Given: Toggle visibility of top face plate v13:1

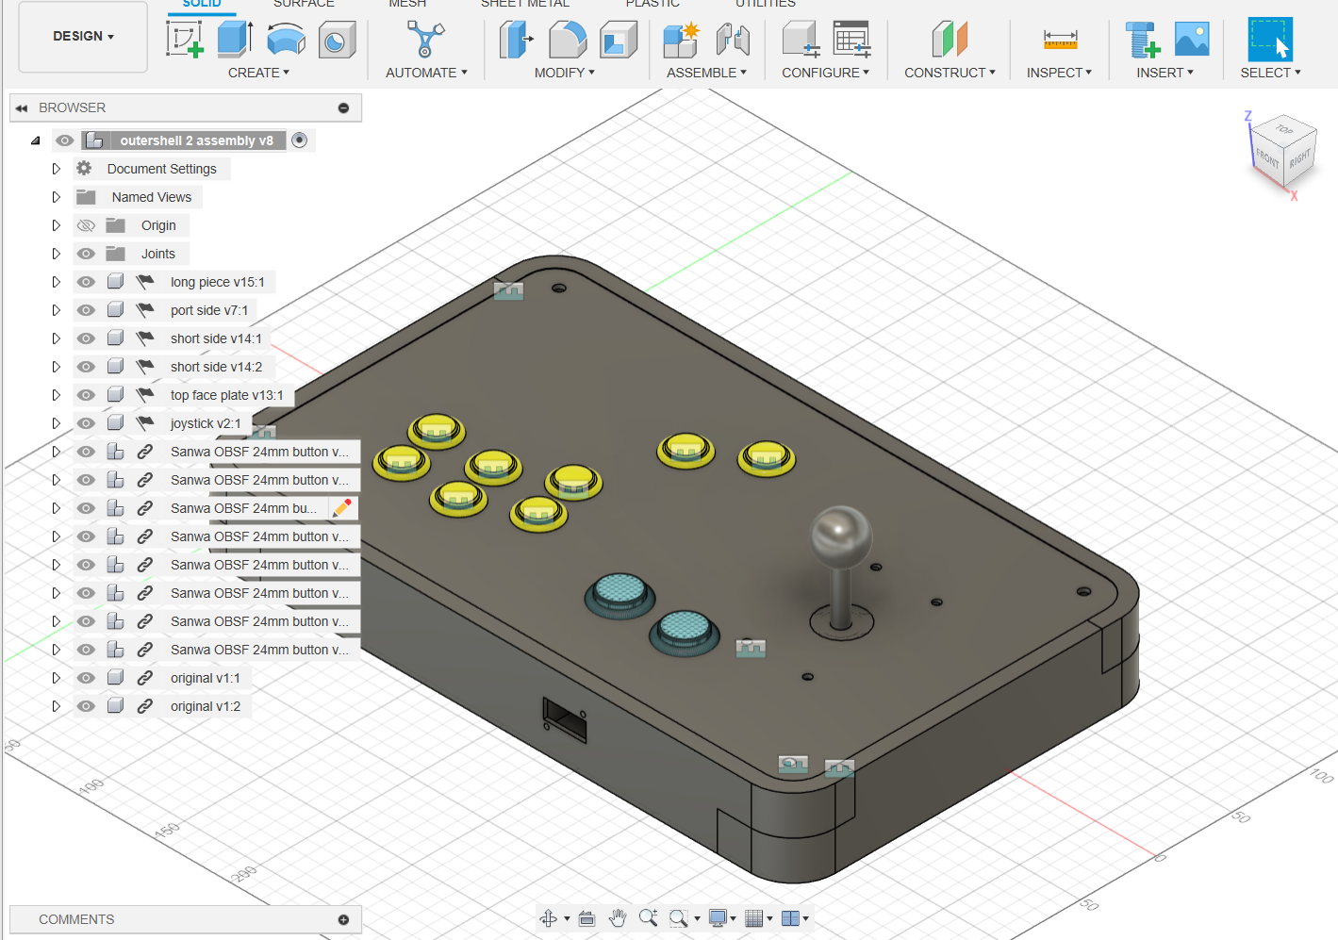Looking at the screenshot, I should coord(85,394).
